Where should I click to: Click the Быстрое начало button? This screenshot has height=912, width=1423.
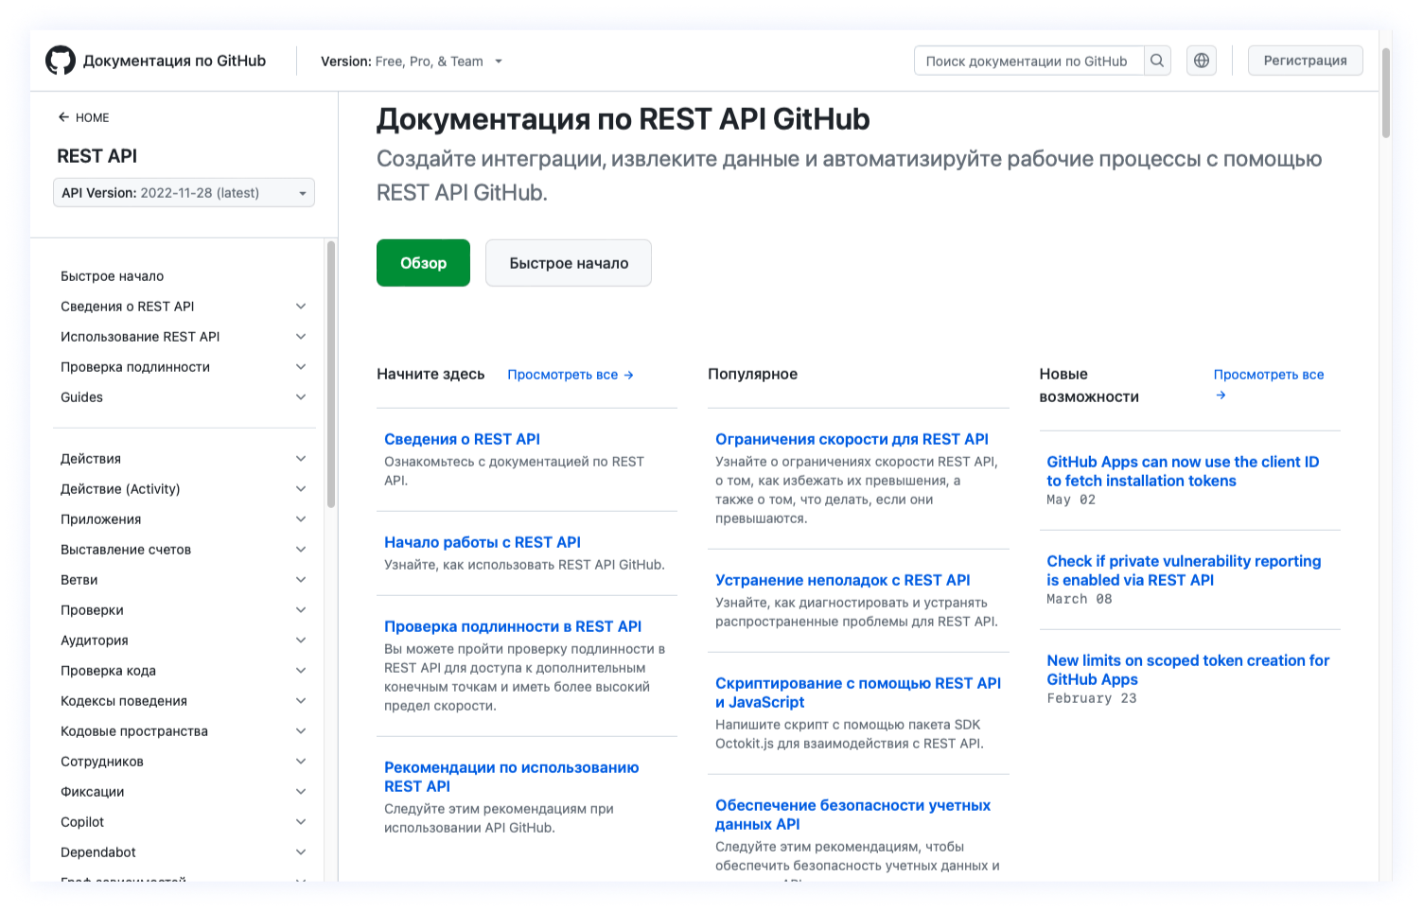pyautogui.click(x=569, y=263)
